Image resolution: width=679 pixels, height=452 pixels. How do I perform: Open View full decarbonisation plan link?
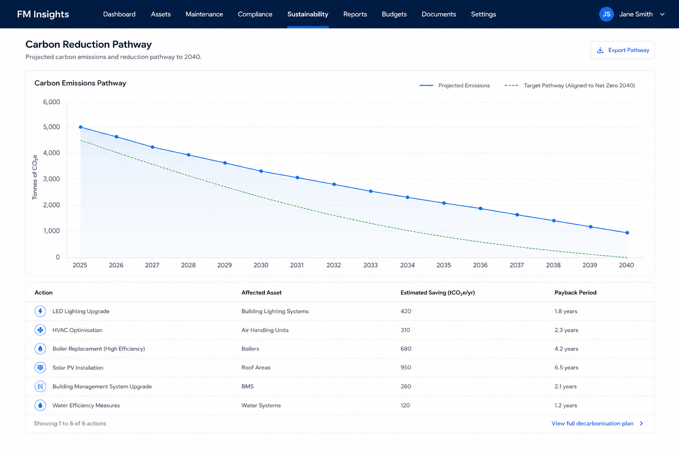click(592, 424)
